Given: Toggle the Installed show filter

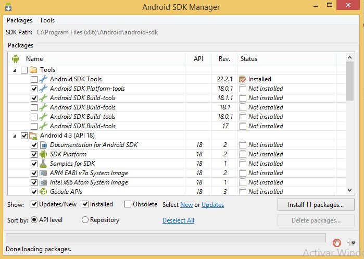Looking at the screenshot, I should (85, 204).
